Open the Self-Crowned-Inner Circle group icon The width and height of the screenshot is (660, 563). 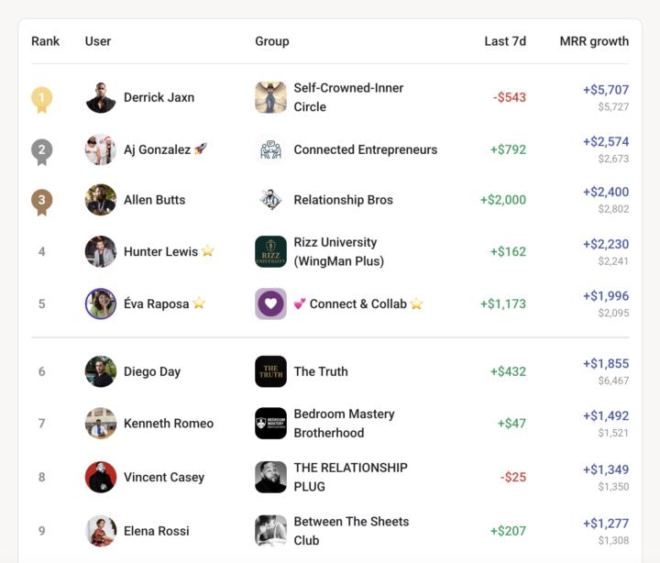pyautogui.click(x=270, y=97)
